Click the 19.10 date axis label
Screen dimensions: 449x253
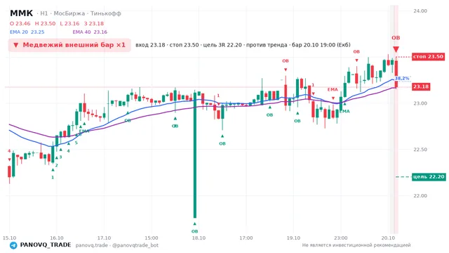pos(293,238)
